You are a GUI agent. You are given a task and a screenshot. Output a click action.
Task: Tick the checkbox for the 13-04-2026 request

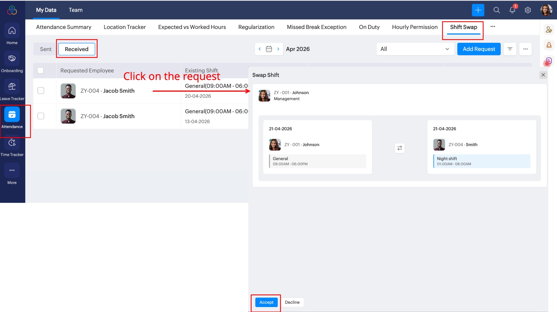[x=41, y=116]
